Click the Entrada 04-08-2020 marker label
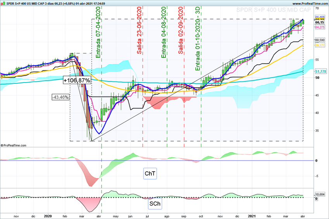This screenshot has height=219, width=329. [x=164, y=32]
